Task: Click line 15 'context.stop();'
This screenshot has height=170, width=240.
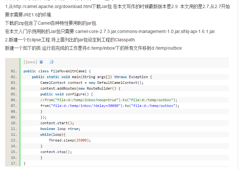Action: coord(56,152)
